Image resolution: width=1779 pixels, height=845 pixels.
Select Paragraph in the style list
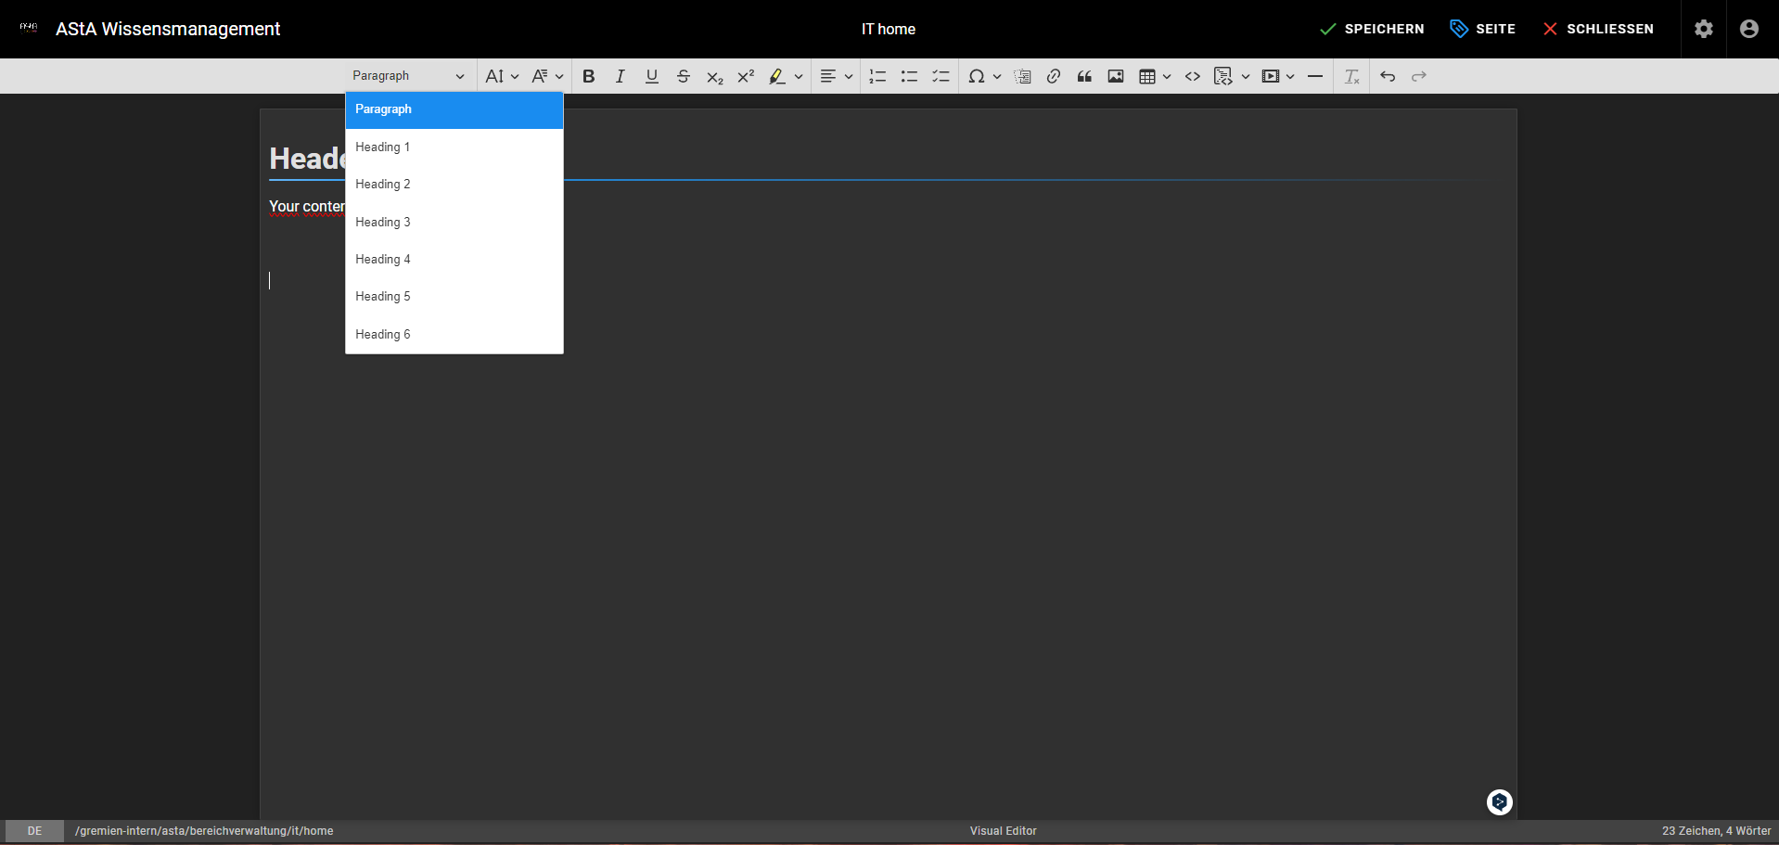(454, 109)
